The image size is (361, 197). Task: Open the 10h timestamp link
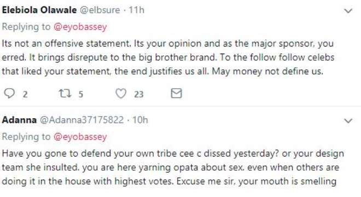[140, 120]
